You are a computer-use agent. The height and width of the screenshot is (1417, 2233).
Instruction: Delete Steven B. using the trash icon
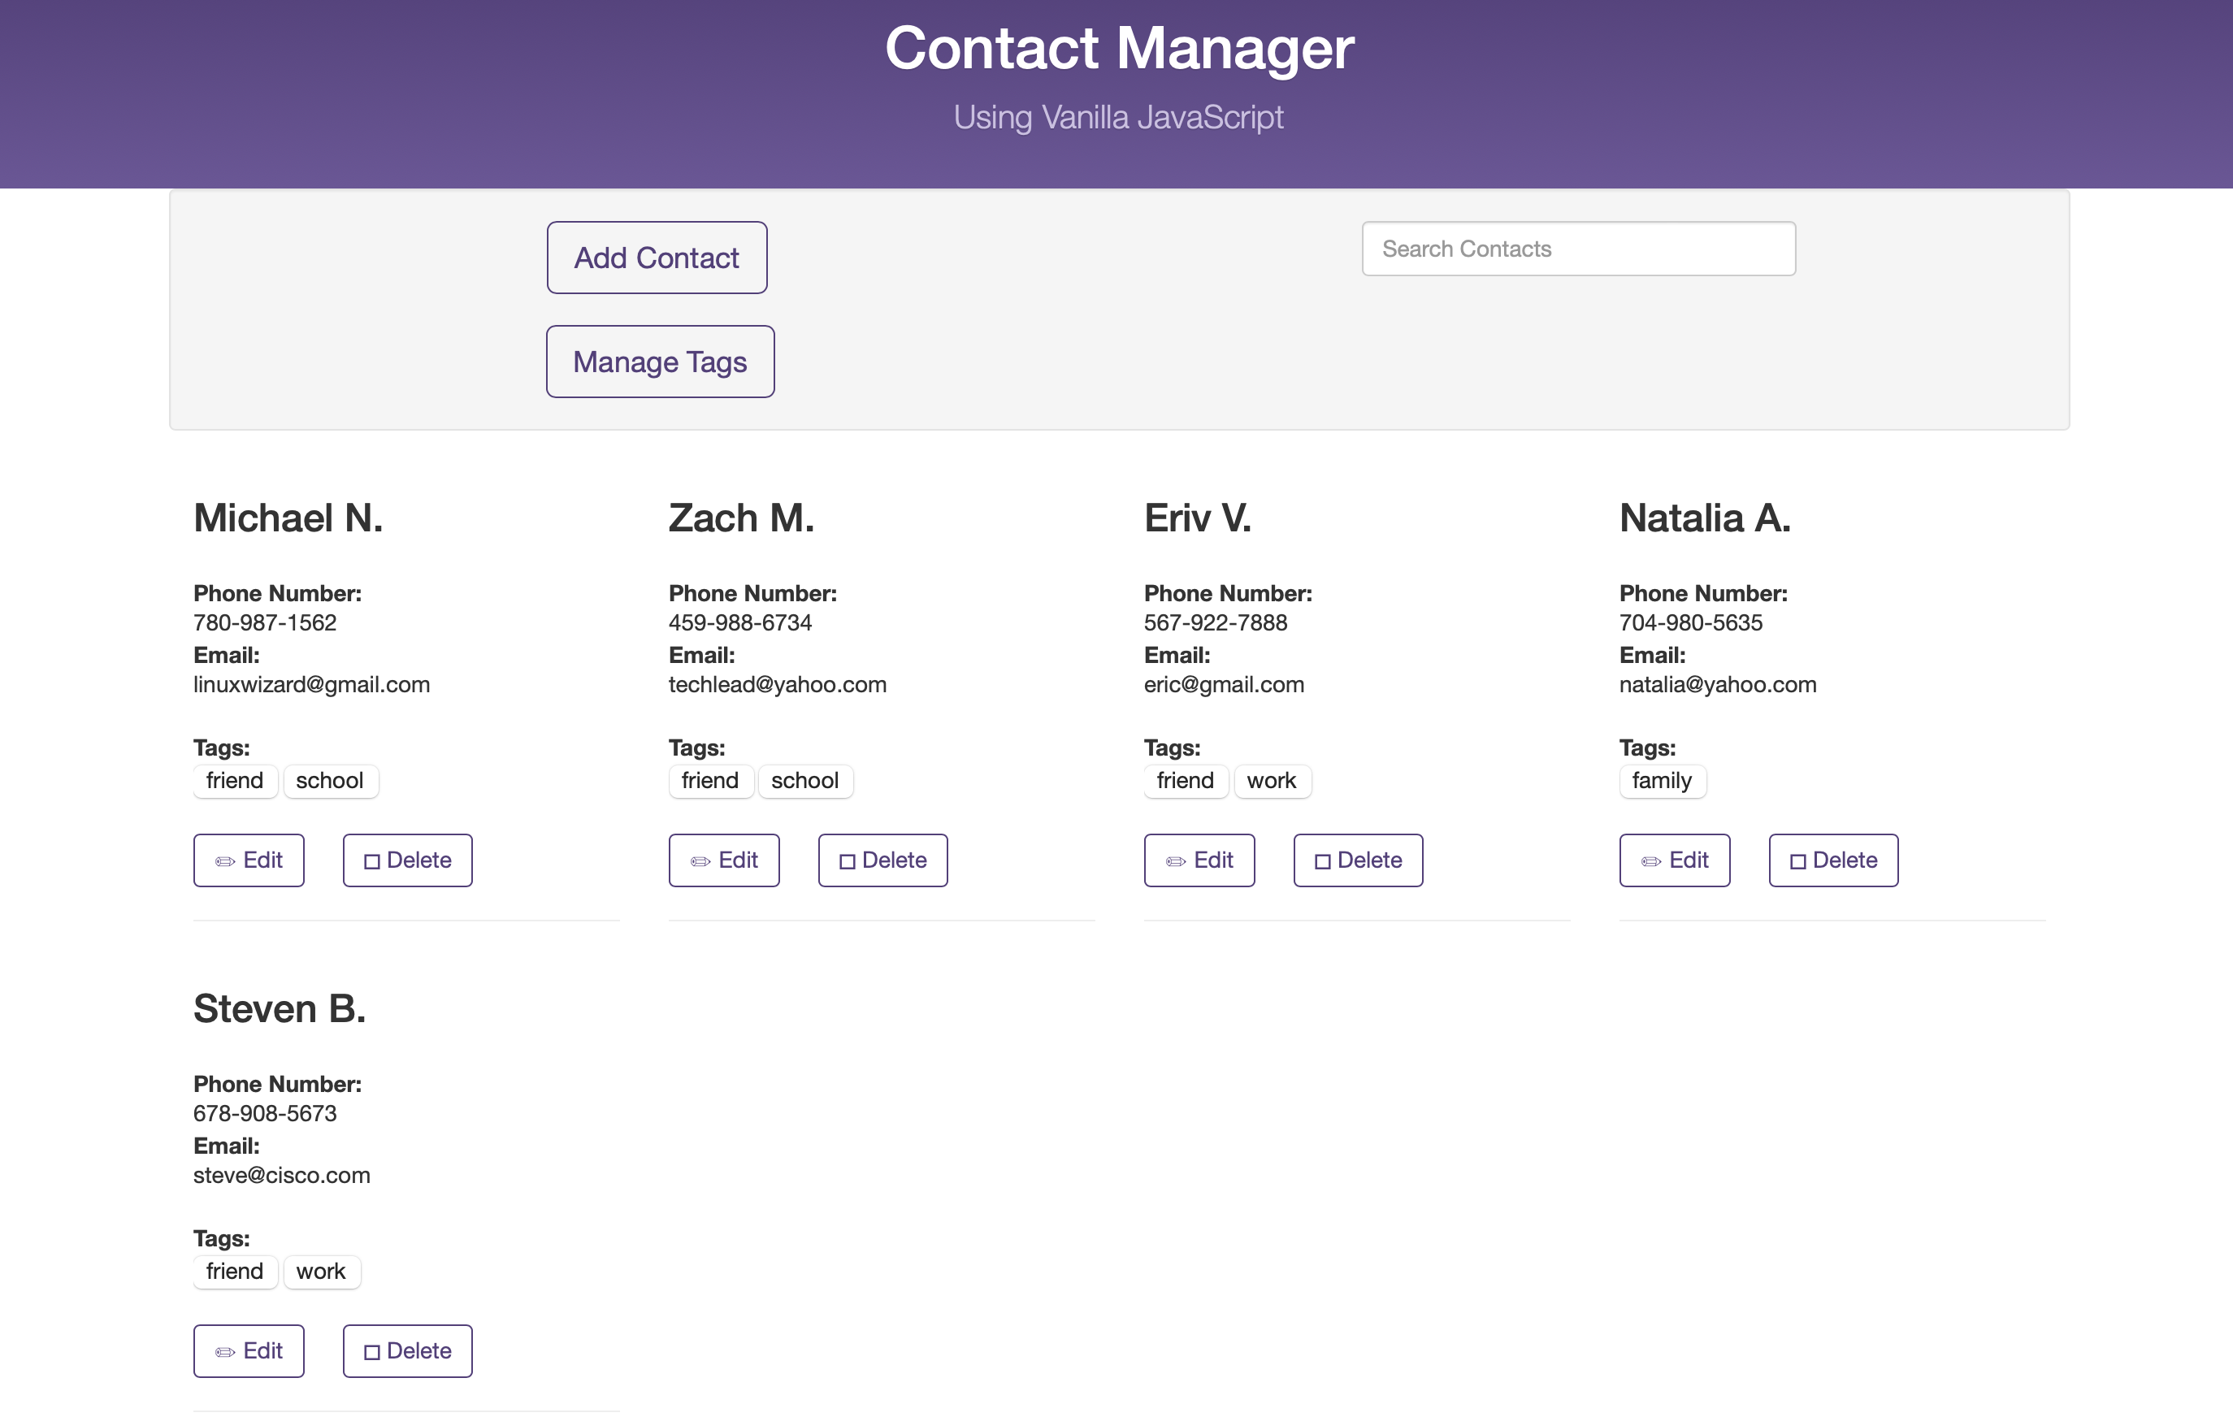click(372, 1352)
